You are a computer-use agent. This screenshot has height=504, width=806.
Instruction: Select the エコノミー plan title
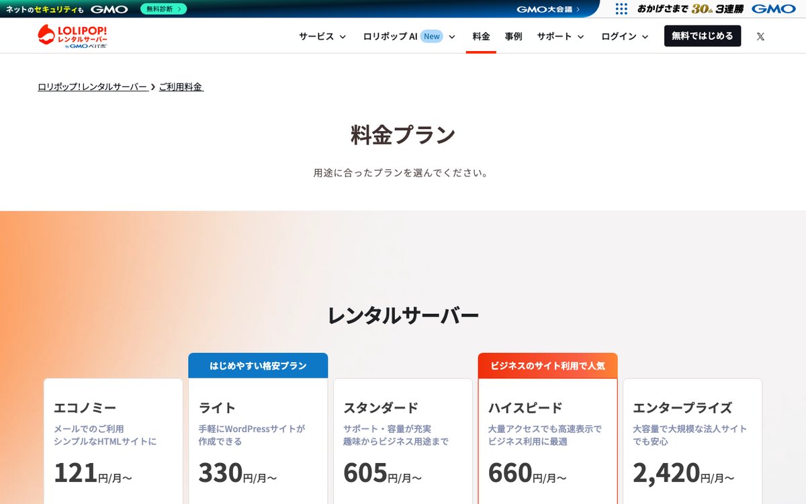(x=85, y=408)
